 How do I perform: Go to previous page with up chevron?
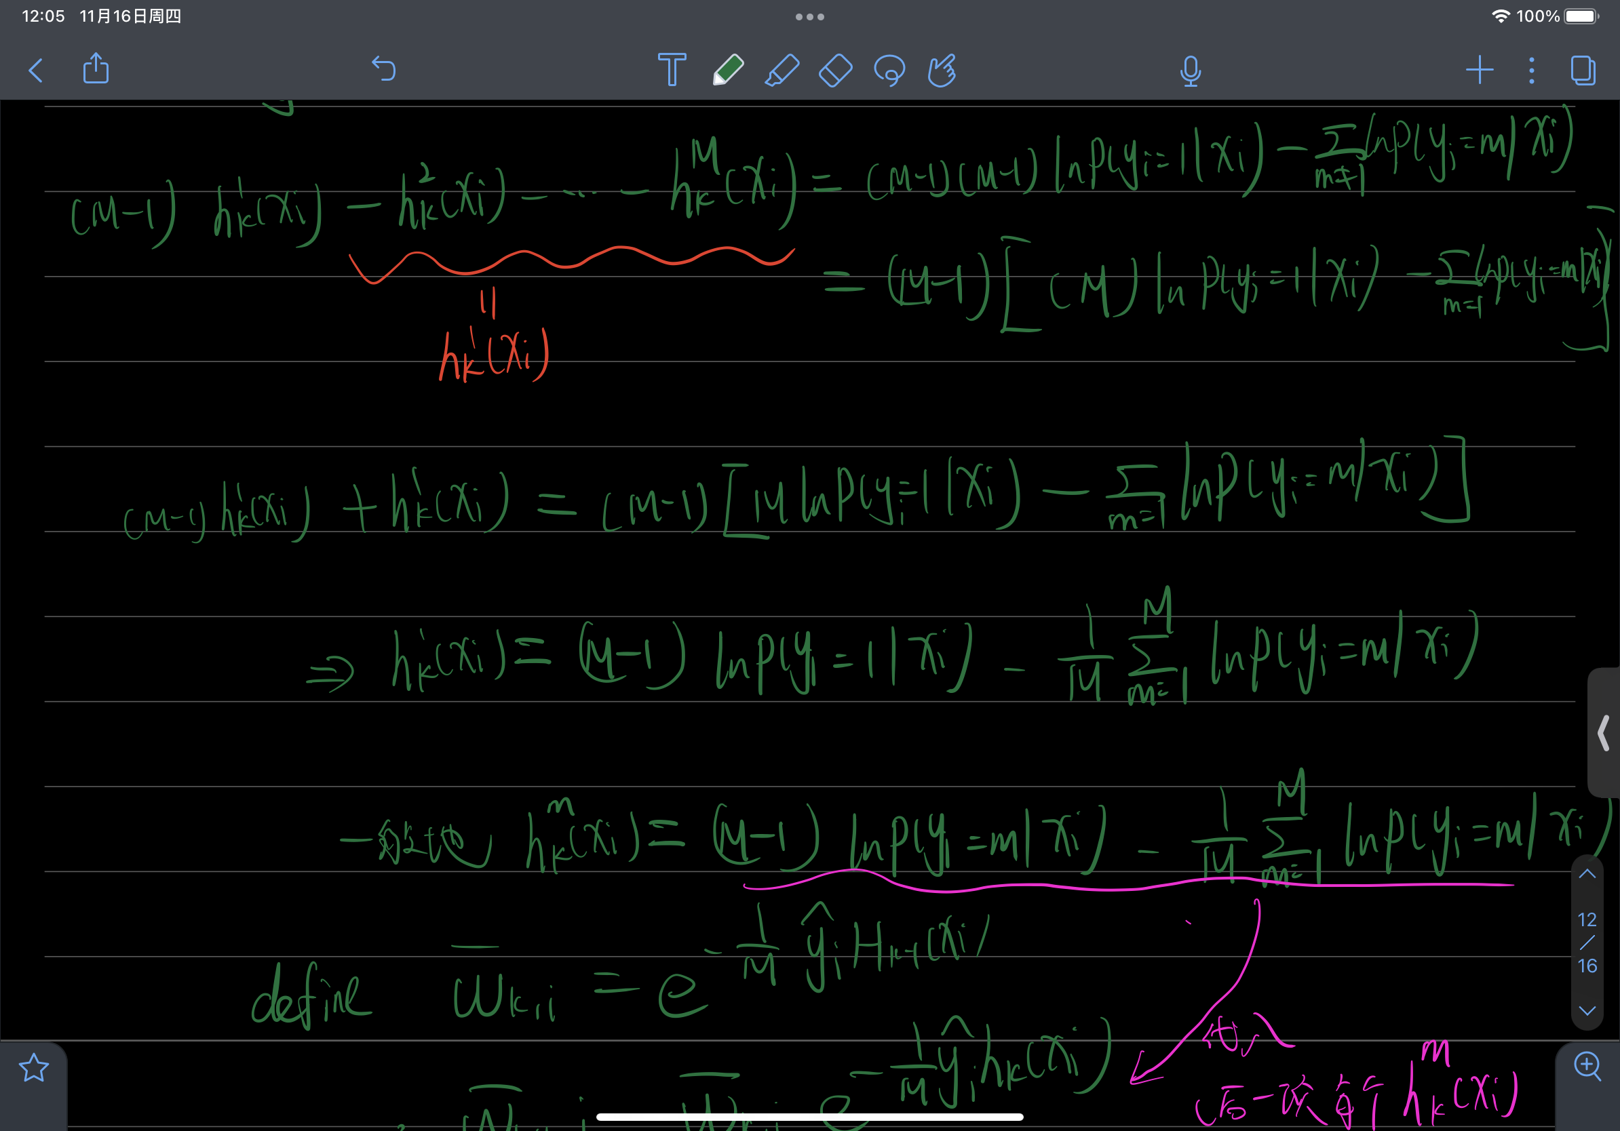point(1587,874)
